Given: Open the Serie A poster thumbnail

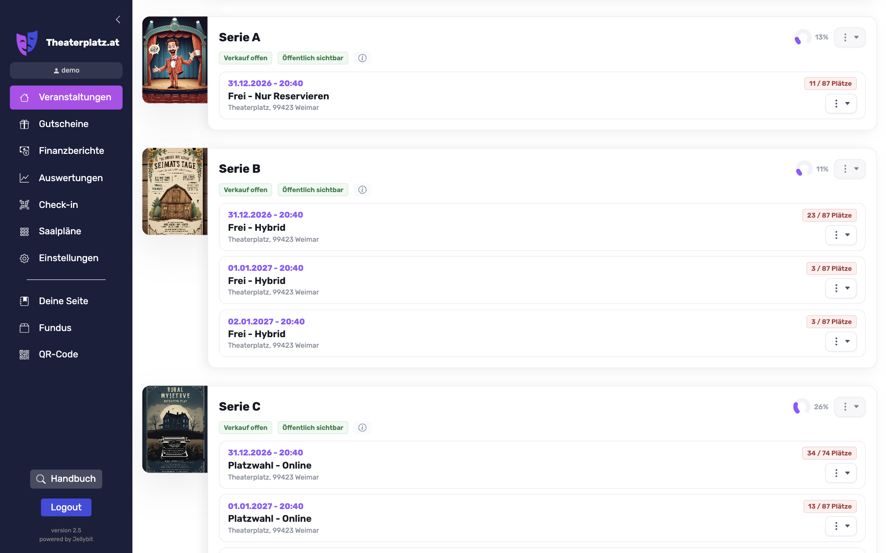Looking at the screenshot, I should [x=175, y=60].
